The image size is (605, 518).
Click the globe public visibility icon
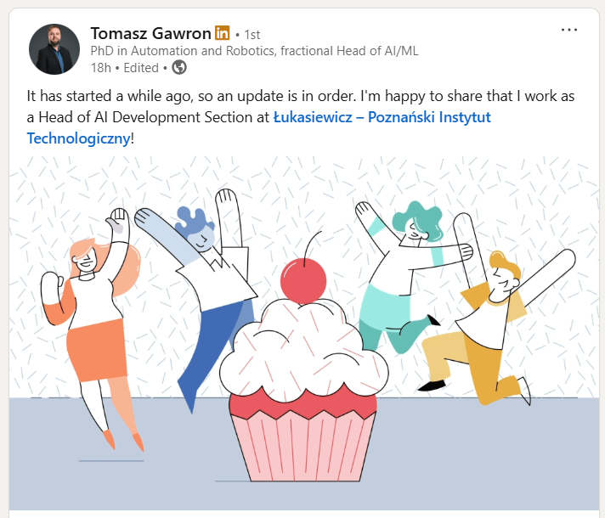[179, 67]
